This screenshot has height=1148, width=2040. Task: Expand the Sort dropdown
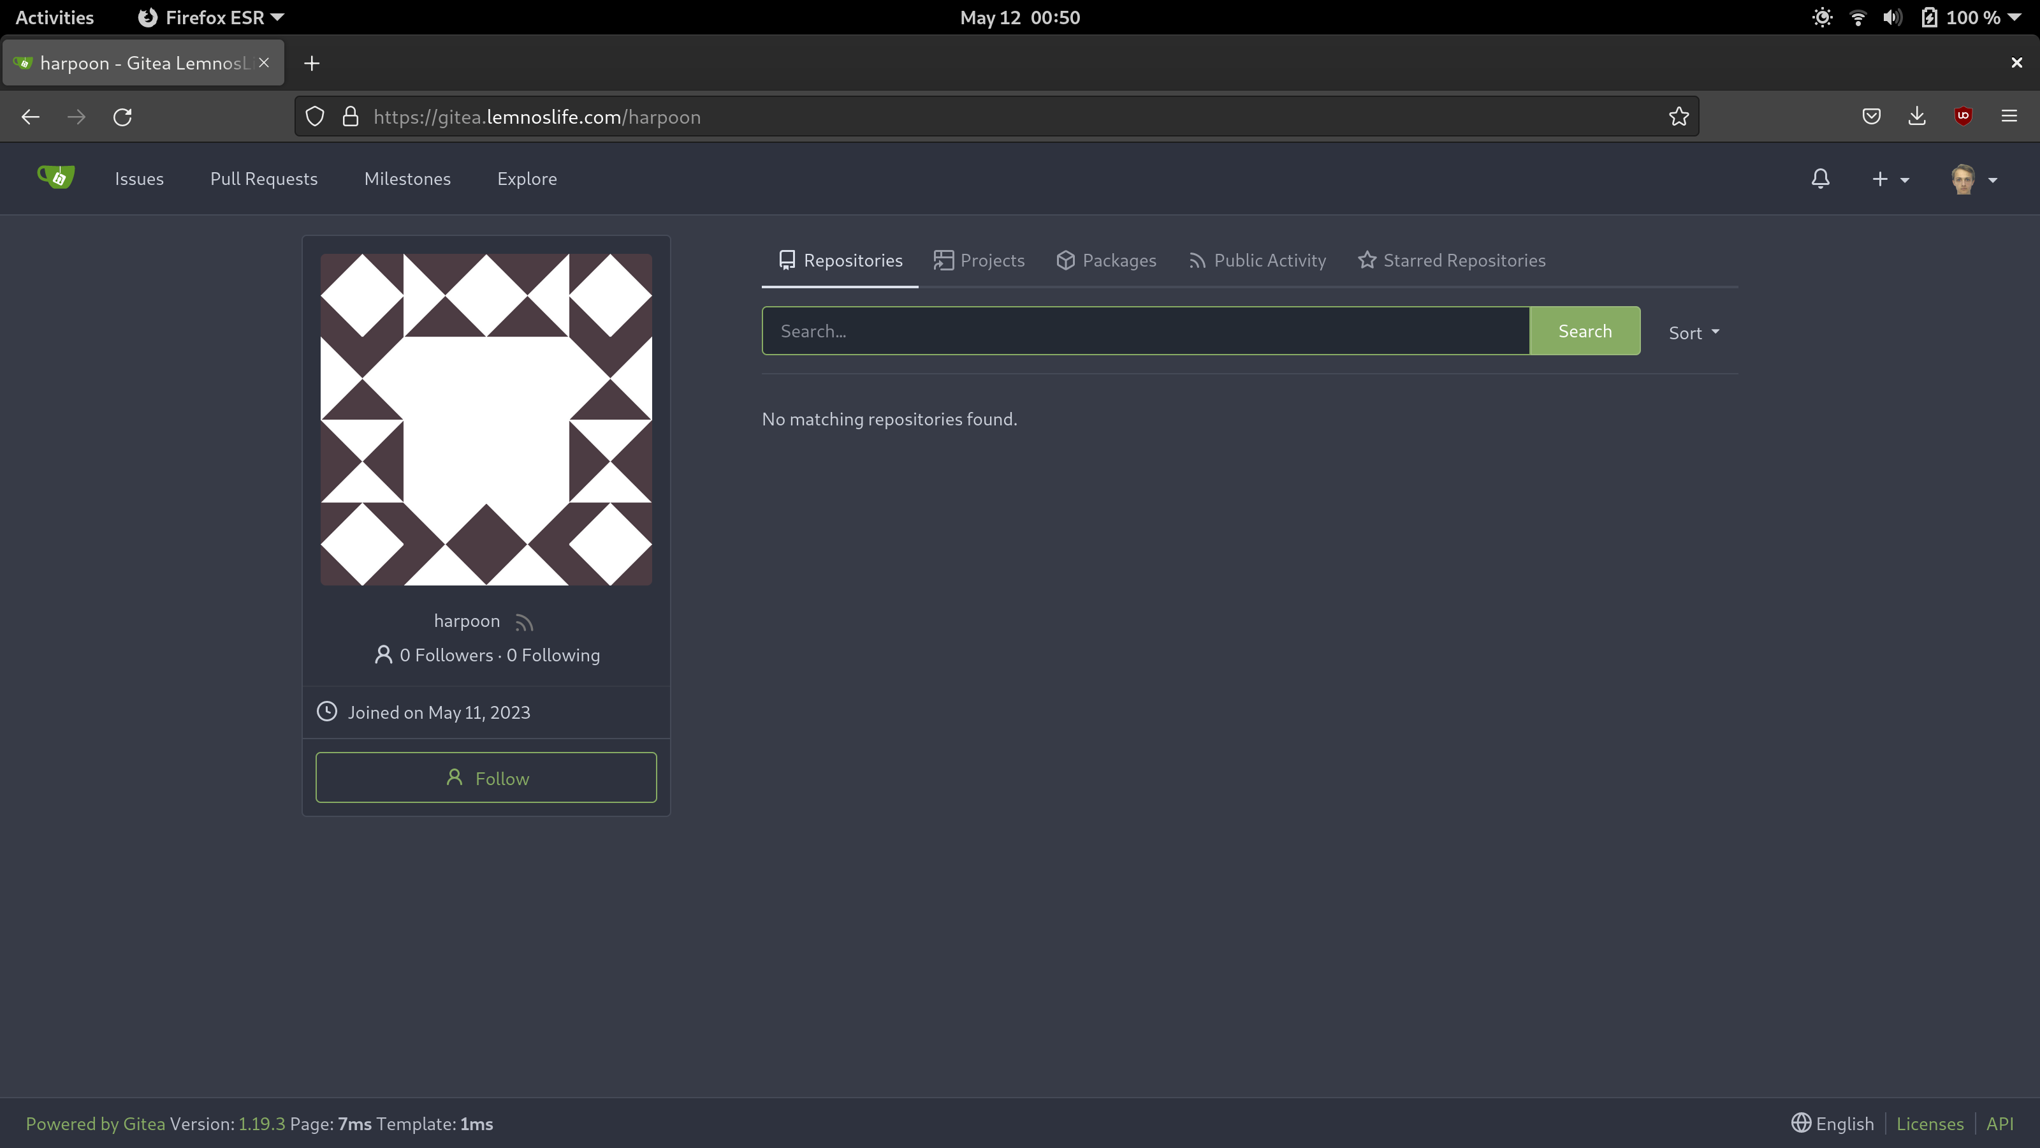(x=1693, y=333)
